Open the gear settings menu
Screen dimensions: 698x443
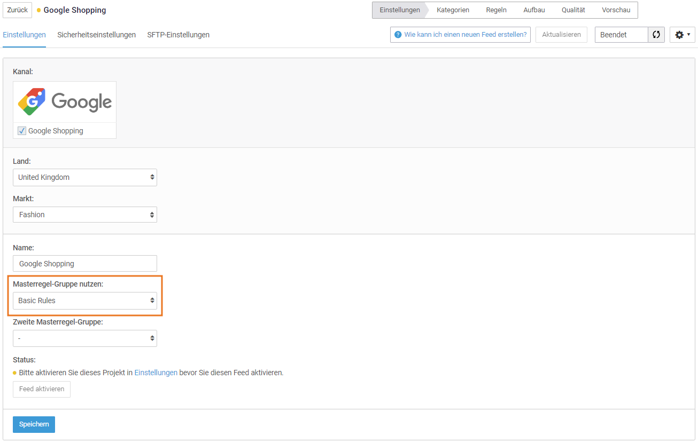pos(682,35)
